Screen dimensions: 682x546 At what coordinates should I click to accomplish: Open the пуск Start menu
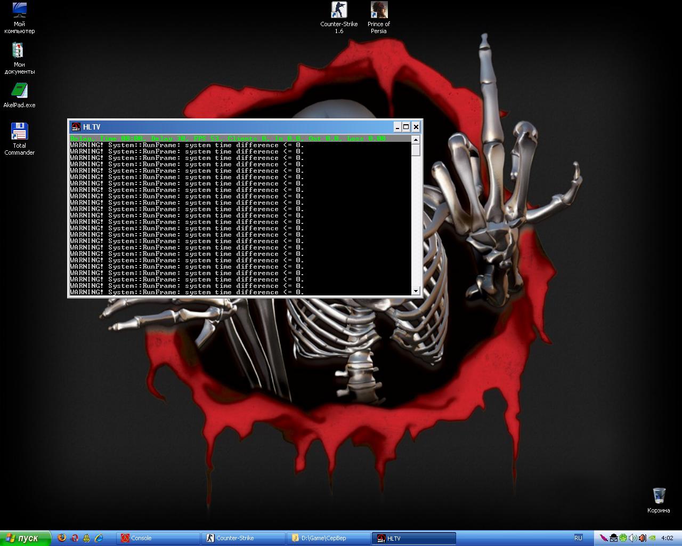click(x=26, y=538)
